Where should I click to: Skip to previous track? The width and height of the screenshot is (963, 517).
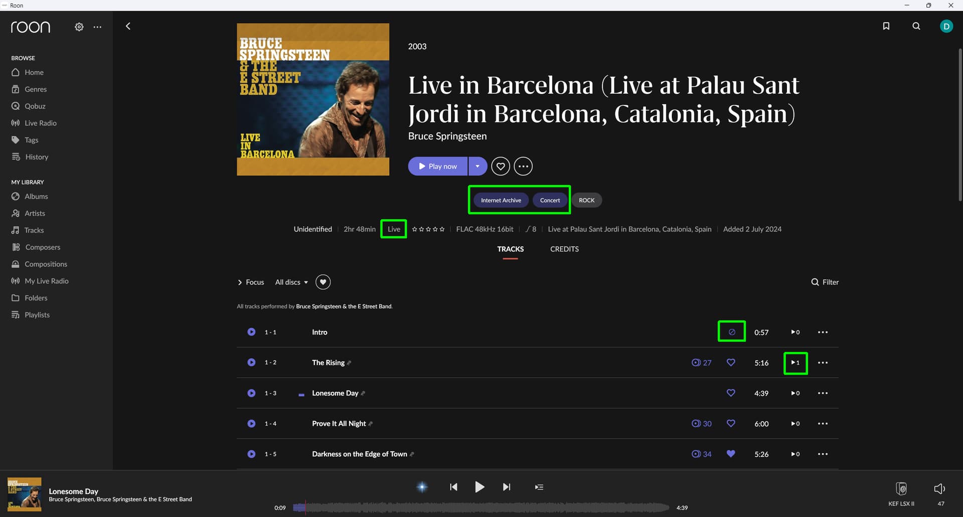(x=453, y=487)
